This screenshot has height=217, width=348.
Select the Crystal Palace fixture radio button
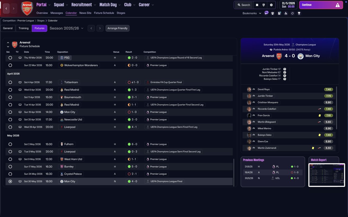(x=10, y=174)
